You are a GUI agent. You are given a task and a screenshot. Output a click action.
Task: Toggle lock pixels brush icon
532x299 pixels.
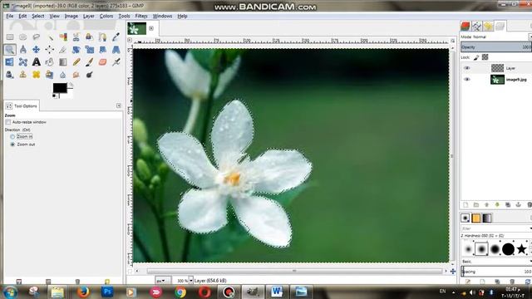tap(476, 57)
